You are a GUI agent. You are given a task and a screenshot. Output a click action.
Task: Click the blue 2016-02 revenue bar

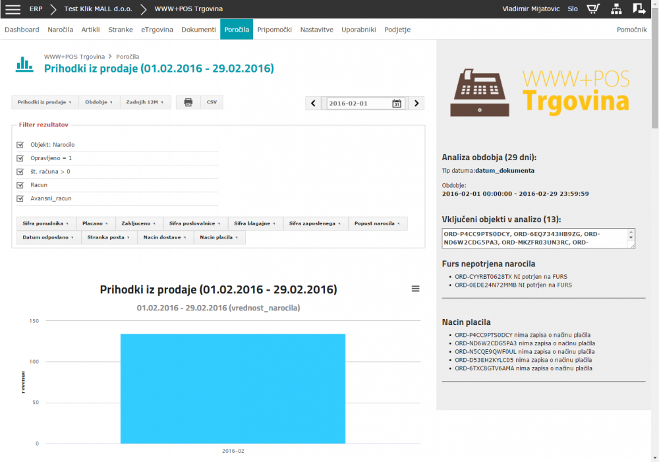tap(233, 388)
